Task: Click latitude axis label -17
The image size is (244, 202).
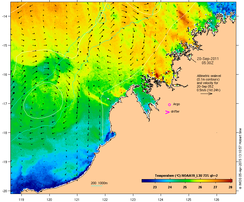Action: (4, 103)
